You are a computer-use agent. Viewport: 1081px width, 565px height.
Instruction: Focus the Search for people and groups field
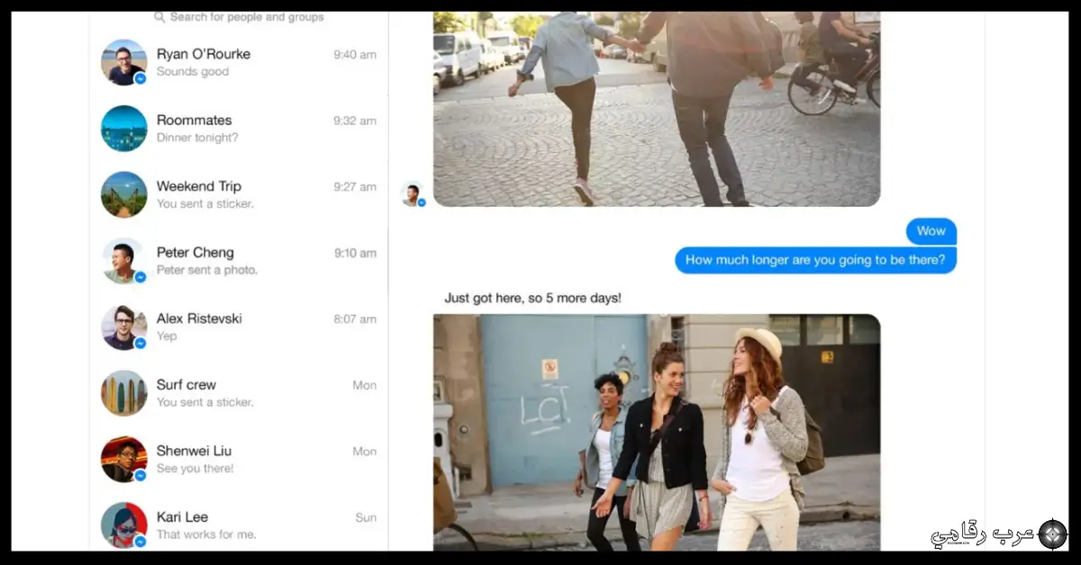coord(246,17)
